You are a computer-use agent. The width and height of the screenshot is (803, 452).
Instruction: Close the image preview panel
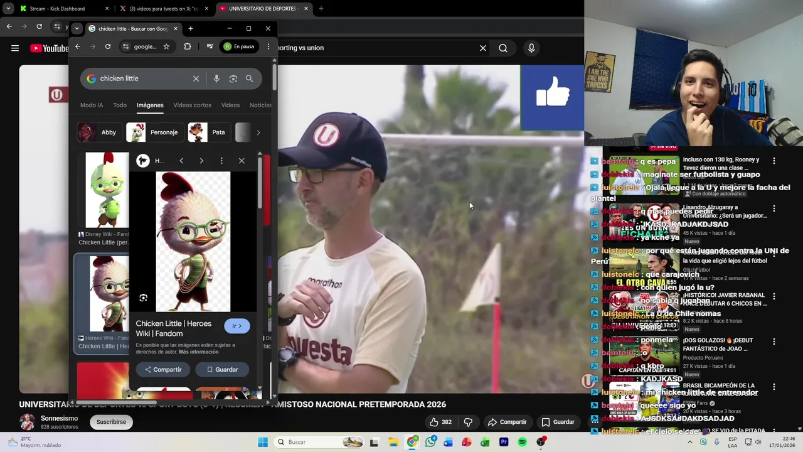pyautogui.click(x=242, y=161)
